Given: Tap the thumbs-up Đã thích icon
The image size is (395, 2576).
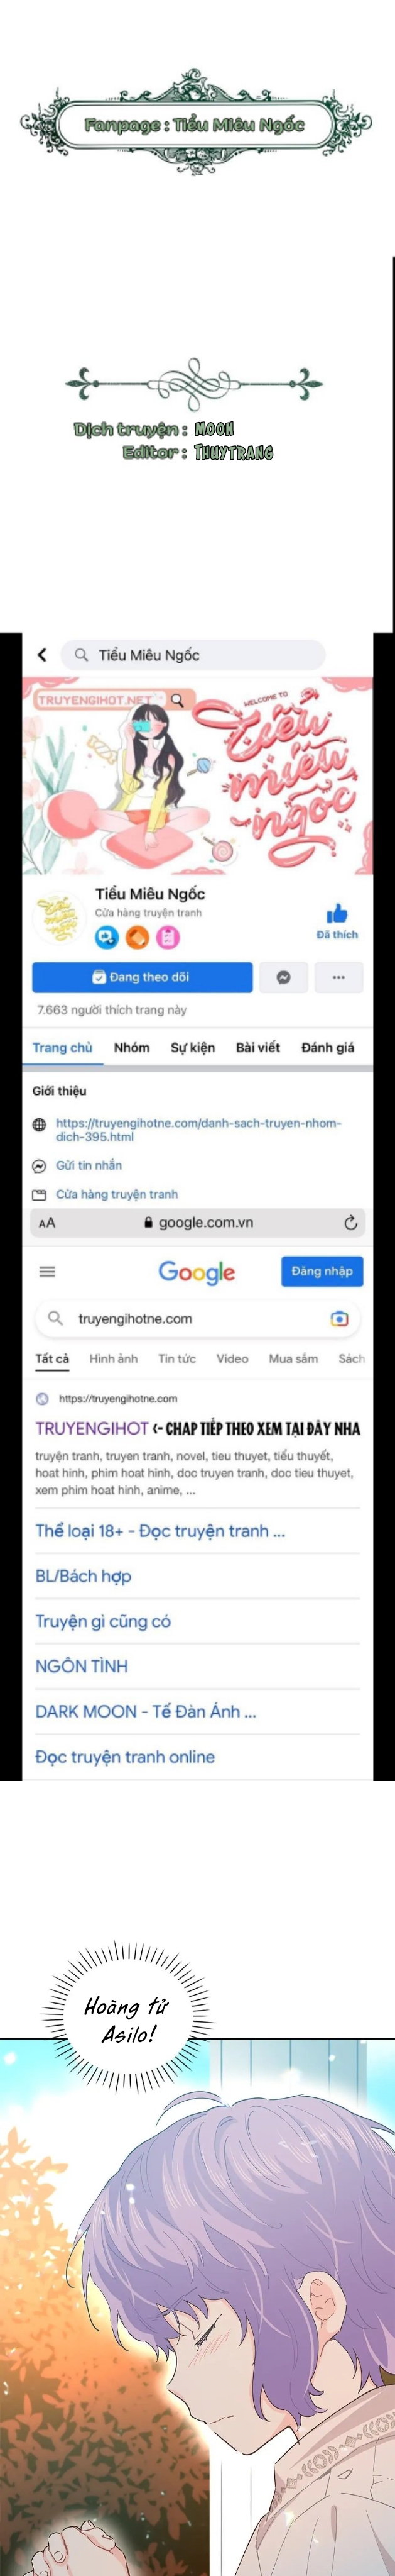Looking at the screenshot, I should (x=337, y=913).
